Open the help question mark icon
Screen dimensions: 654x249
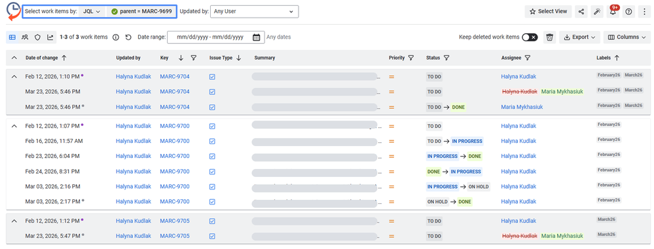[628, 12]
